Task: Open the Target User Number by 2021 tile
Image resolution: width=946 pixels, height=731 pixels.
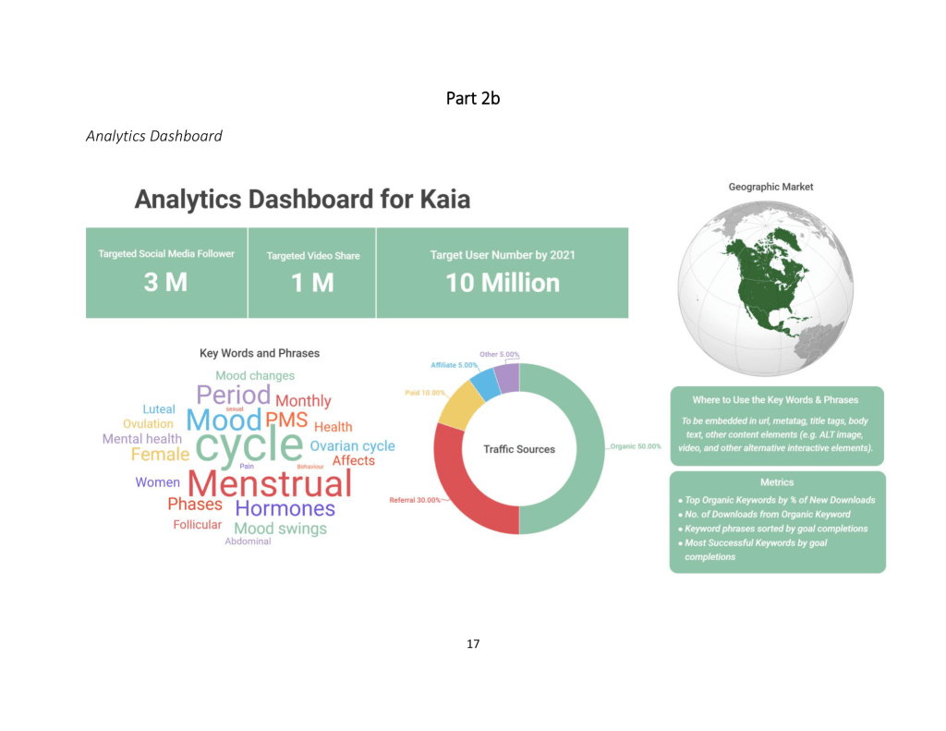Action: 503,273
